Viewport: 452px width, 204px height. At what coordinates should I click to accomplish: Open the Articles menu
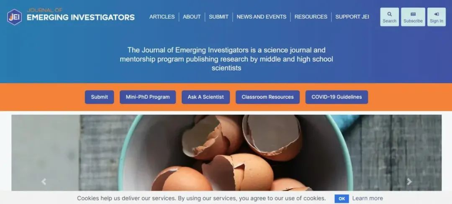(x=162, y=17)
